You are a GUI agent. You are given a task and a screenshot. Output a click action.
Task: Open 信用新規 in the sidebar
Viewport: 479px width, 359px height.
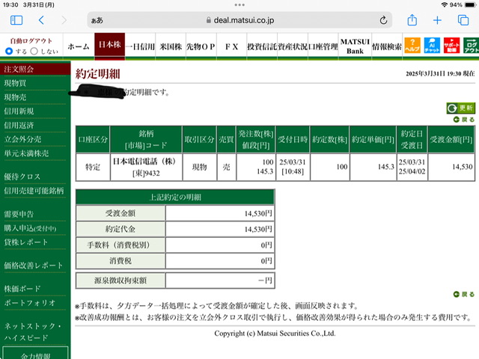tap(19, 111)
